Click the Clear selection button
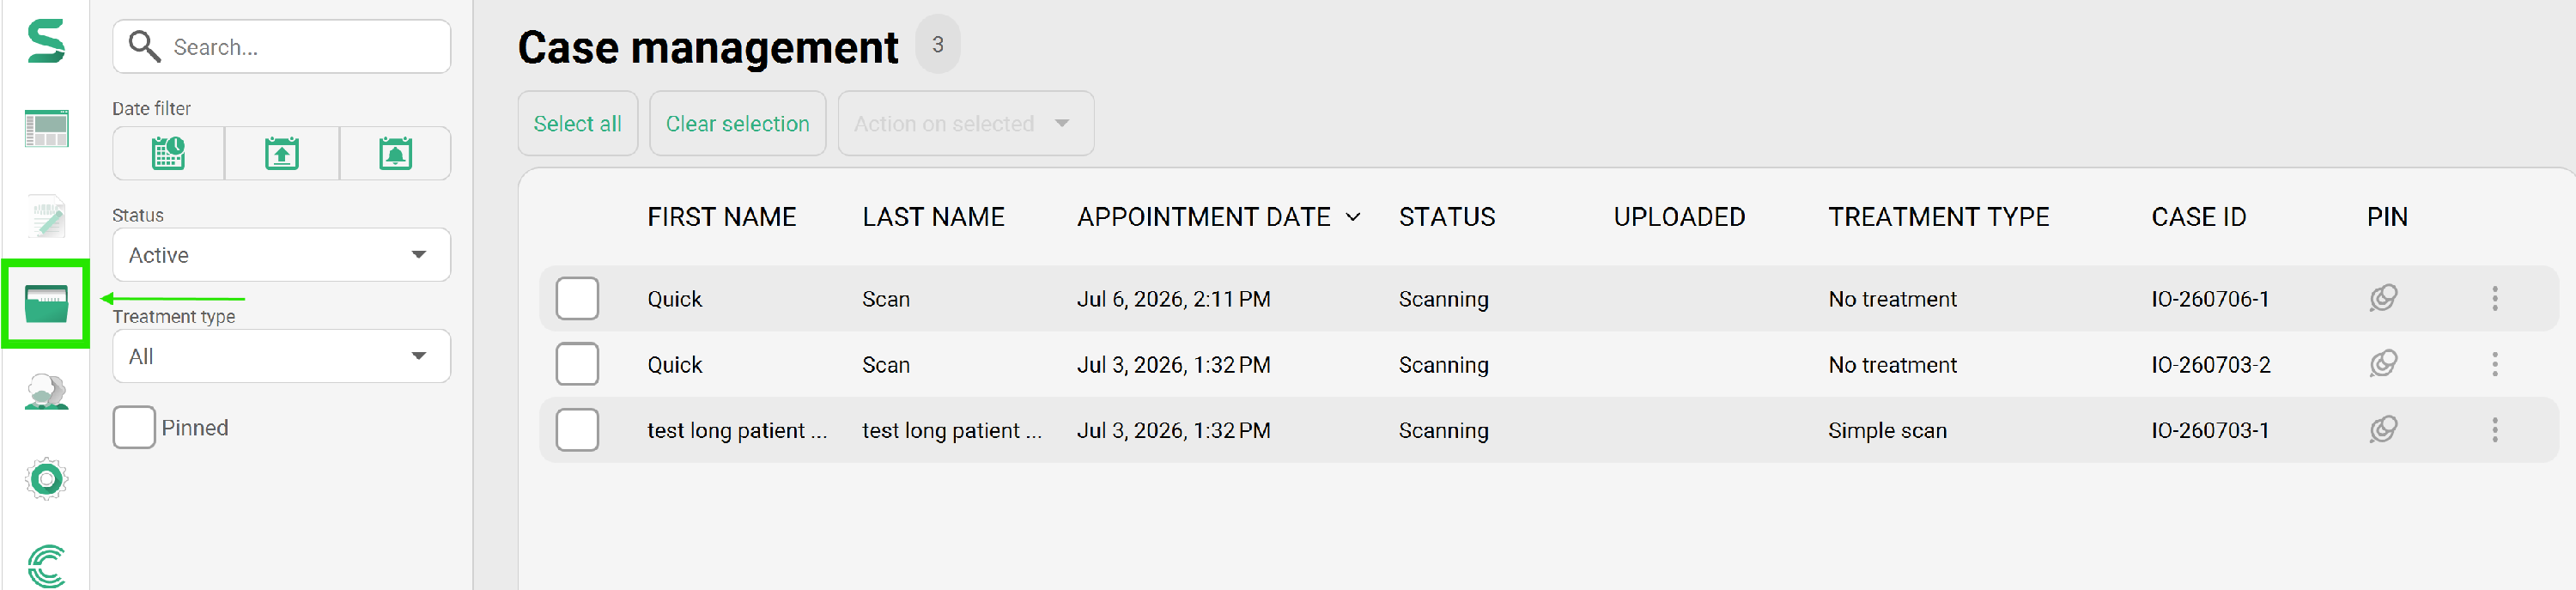 pos(738,123)
